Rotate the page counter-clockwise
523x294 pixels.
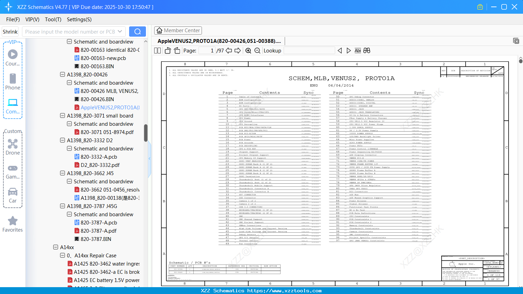[168, 51]
